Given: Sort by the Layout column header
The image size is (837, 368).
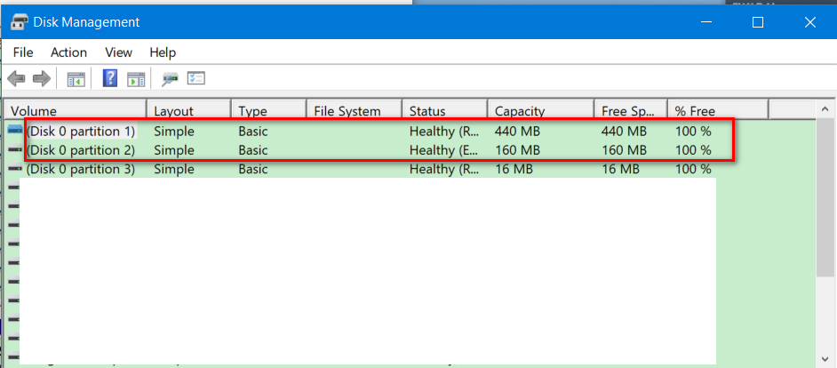Looking at the screenshot, I should pos(189,109).
